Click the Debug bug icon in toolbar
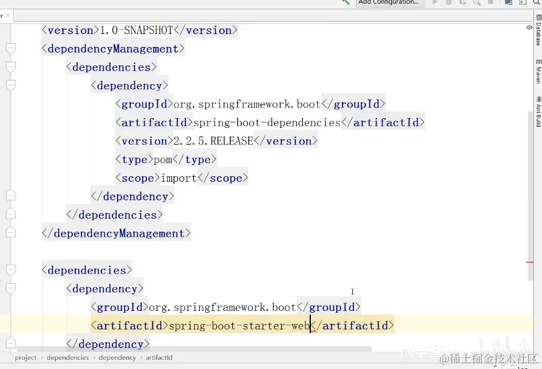This screenshot has height=369, width=542. 449,2
